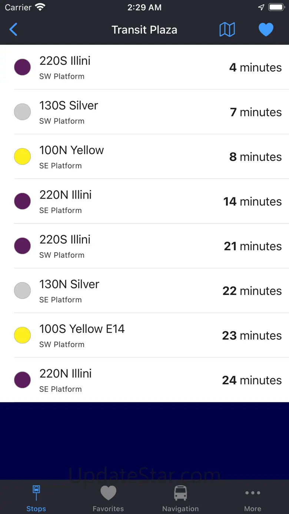Select 100N Yellow departure row
The width and height of the screenshot is (289, 514).
tap(144, 156)
